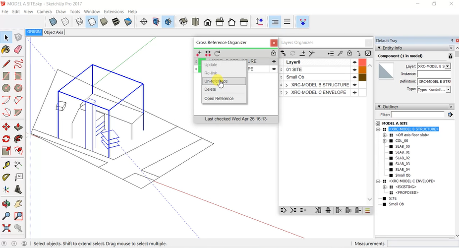
Task: Activate the Tape Measure tool
Action: [6, 165]
